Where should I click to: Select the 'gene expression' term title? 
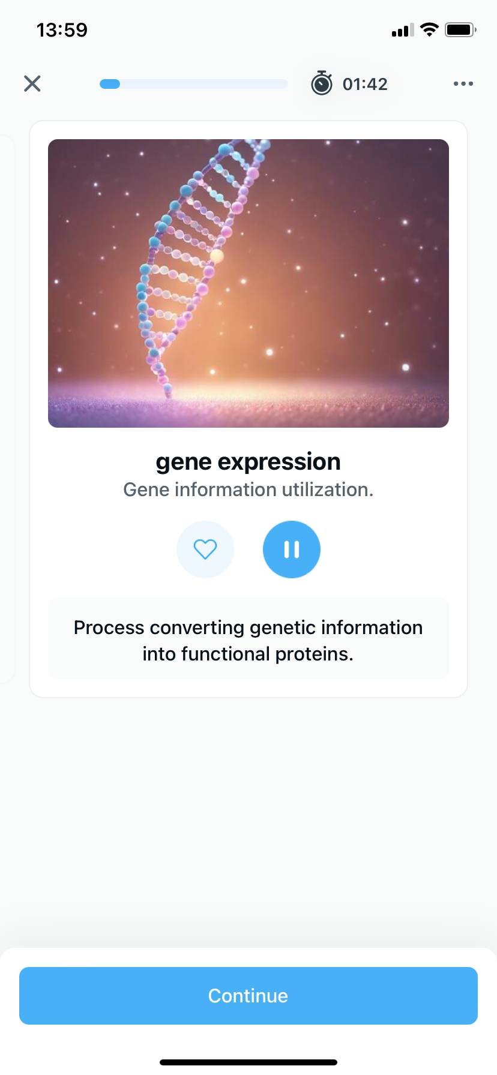pyautogui.click(x=248, y=461)
